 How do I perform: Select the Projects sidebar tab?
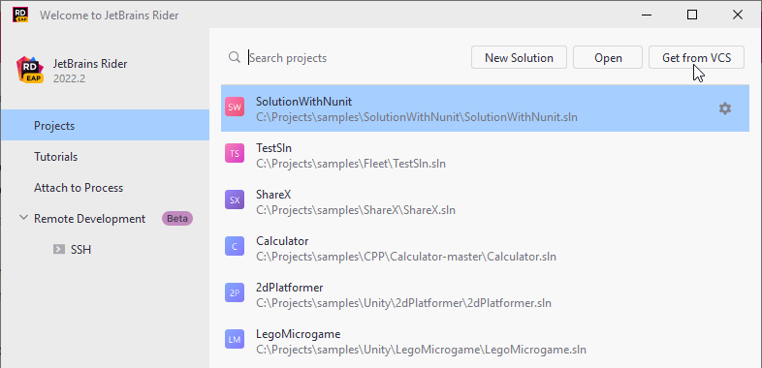(x=105, y=125)
